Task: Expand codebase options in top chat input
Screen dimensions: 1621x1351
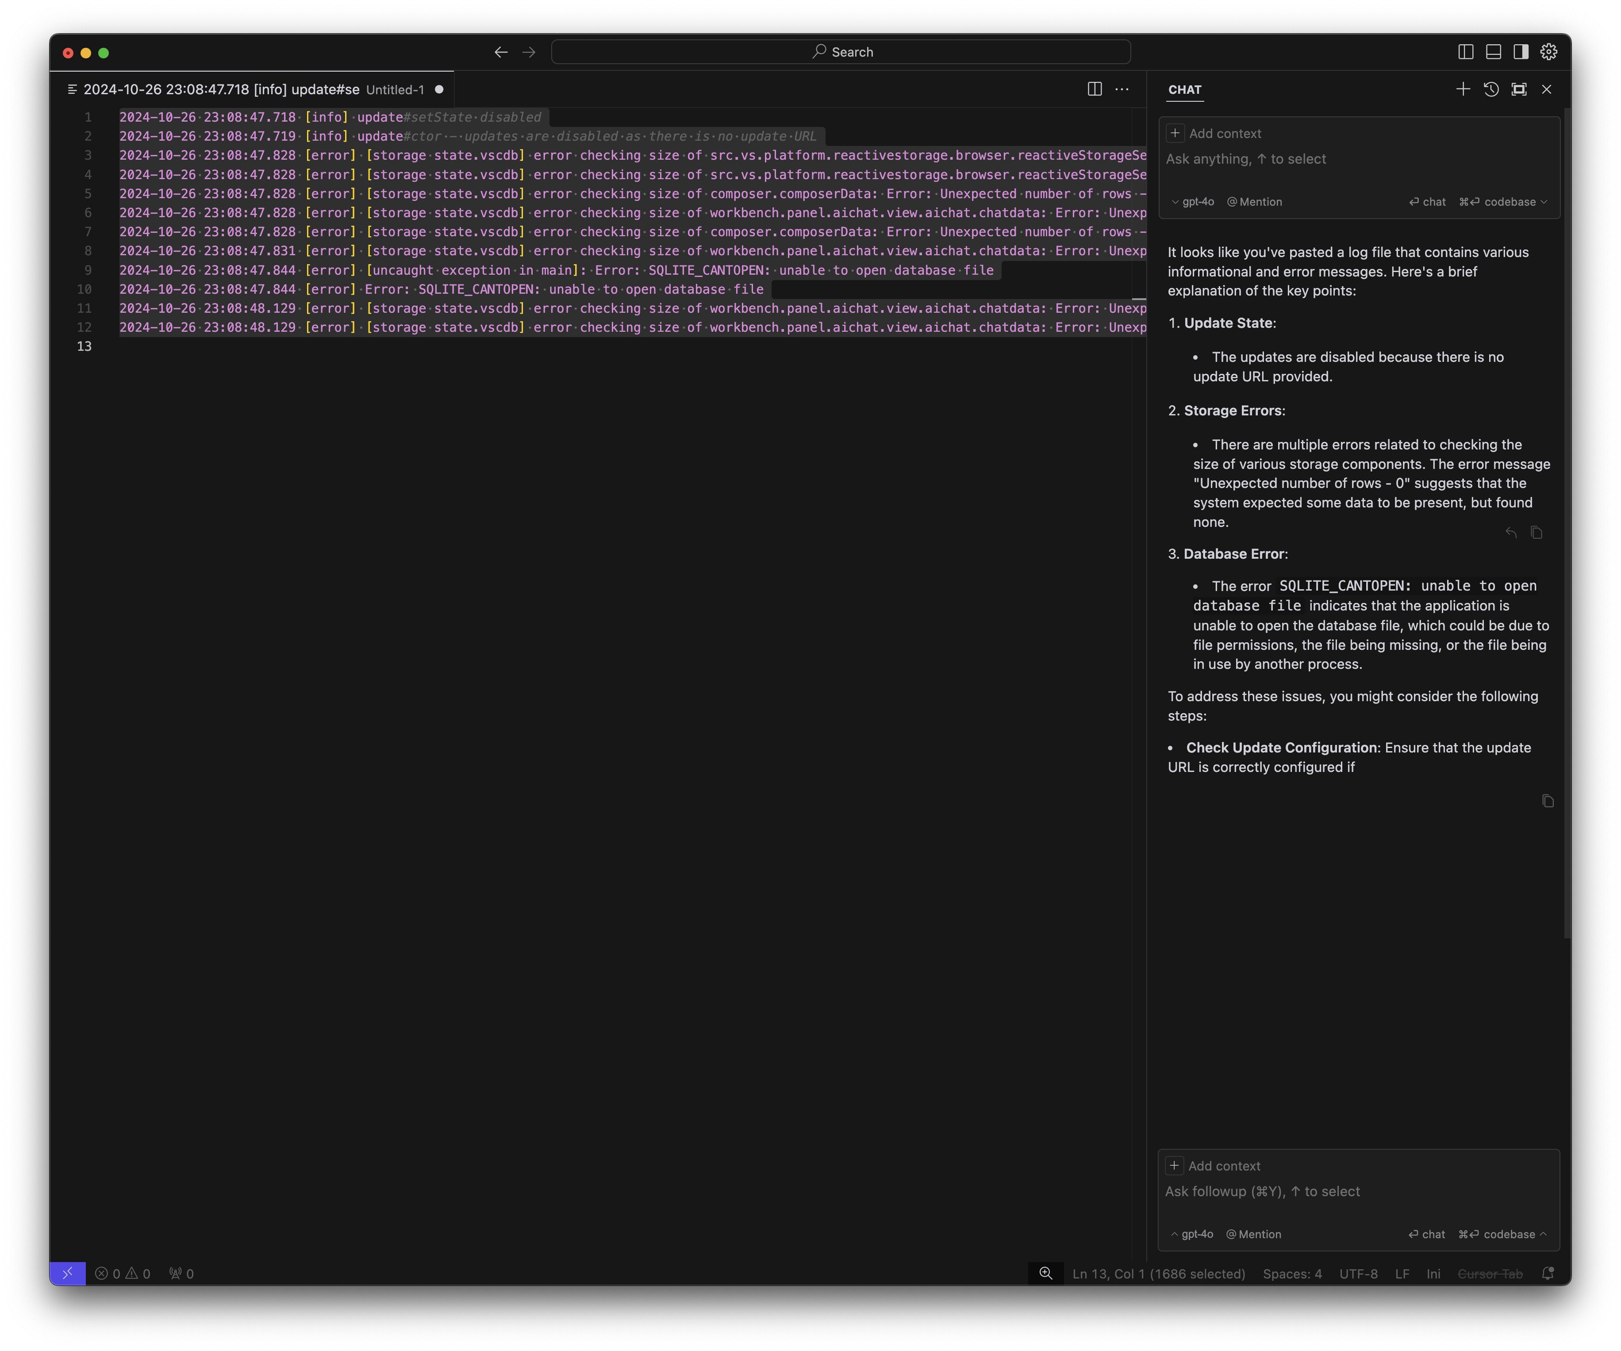Action: [x=1544, y=202]
